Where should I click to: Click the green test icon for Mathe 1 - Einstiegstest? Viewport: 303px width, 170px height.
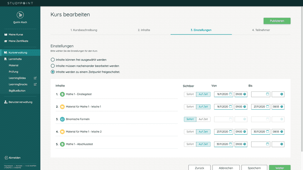point(62,94)
